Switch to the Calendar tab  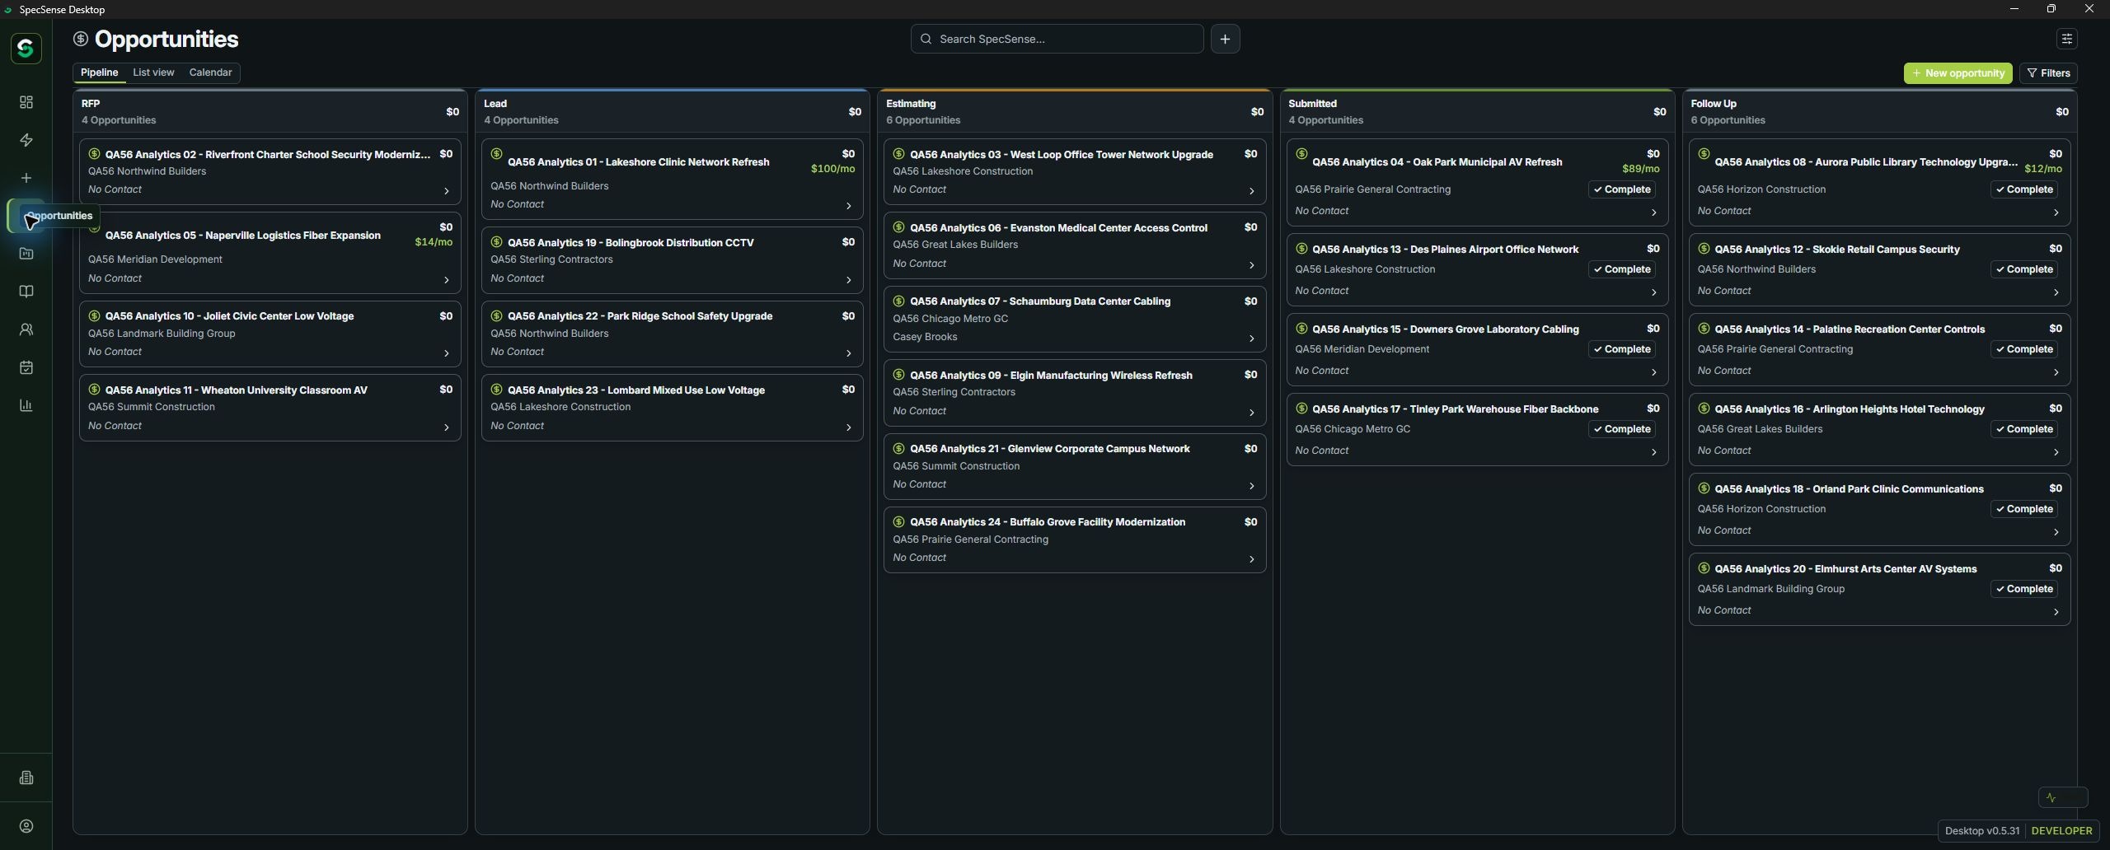[210, 72]
